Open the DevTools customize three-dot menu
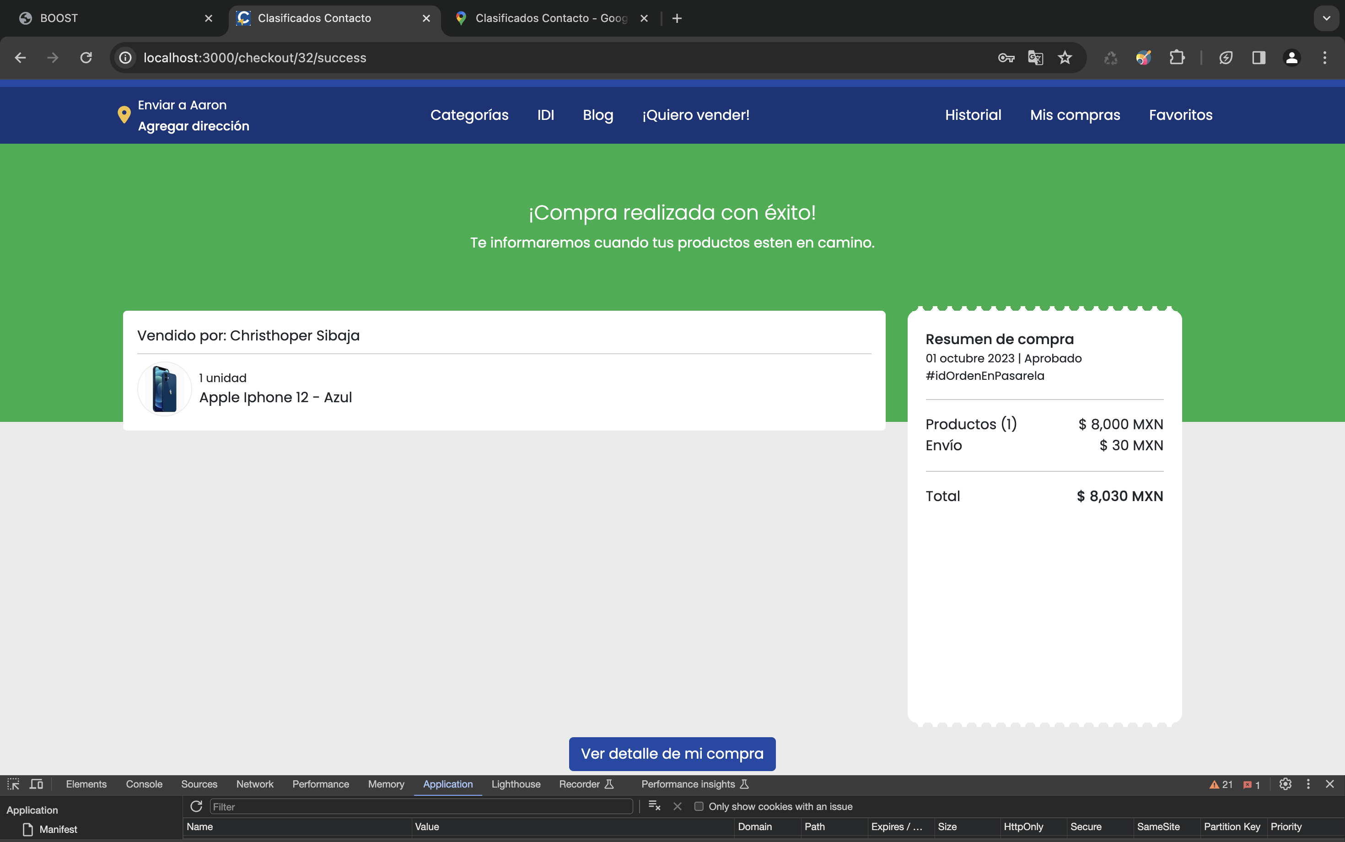 pyautogui.click(x=1308, y=784)
